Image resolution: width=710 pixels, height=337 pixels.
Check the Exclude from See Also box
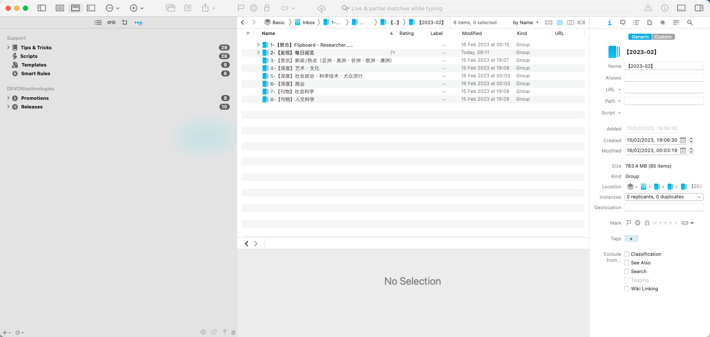(627, 263)
